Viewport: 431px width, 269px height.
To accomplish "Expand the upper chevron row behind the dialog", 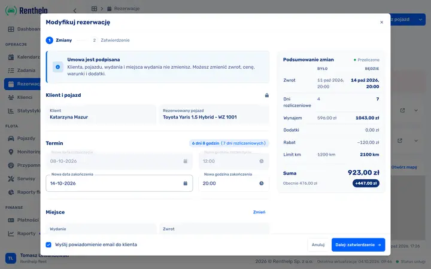I will pos(416,111).
